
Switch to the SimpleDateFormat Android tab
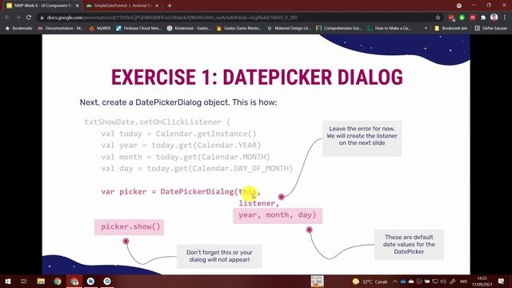122,6
